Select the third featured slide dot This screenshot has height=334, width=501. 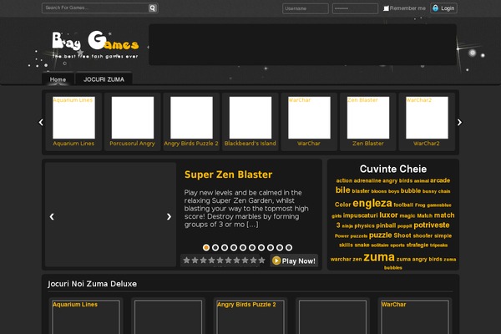click(225, 247)
